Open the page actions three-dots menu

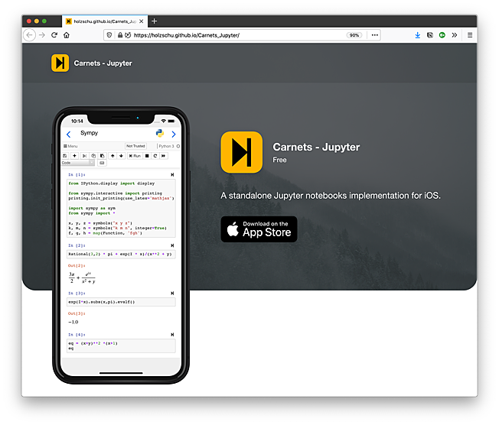click(x=375, y=35)
